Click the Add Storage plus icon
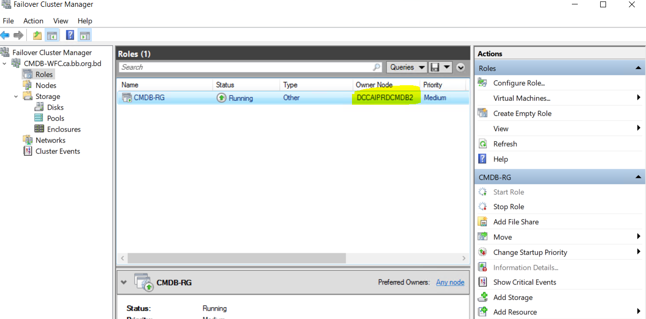The height and width of the screenshot is (319, 646). coord(483,297)
